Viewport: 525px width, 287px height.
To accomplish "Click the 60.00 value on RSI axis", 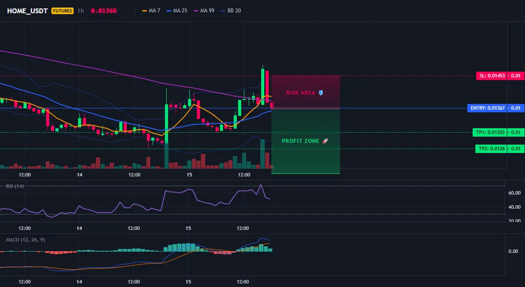I will click(x=514, y=193).
